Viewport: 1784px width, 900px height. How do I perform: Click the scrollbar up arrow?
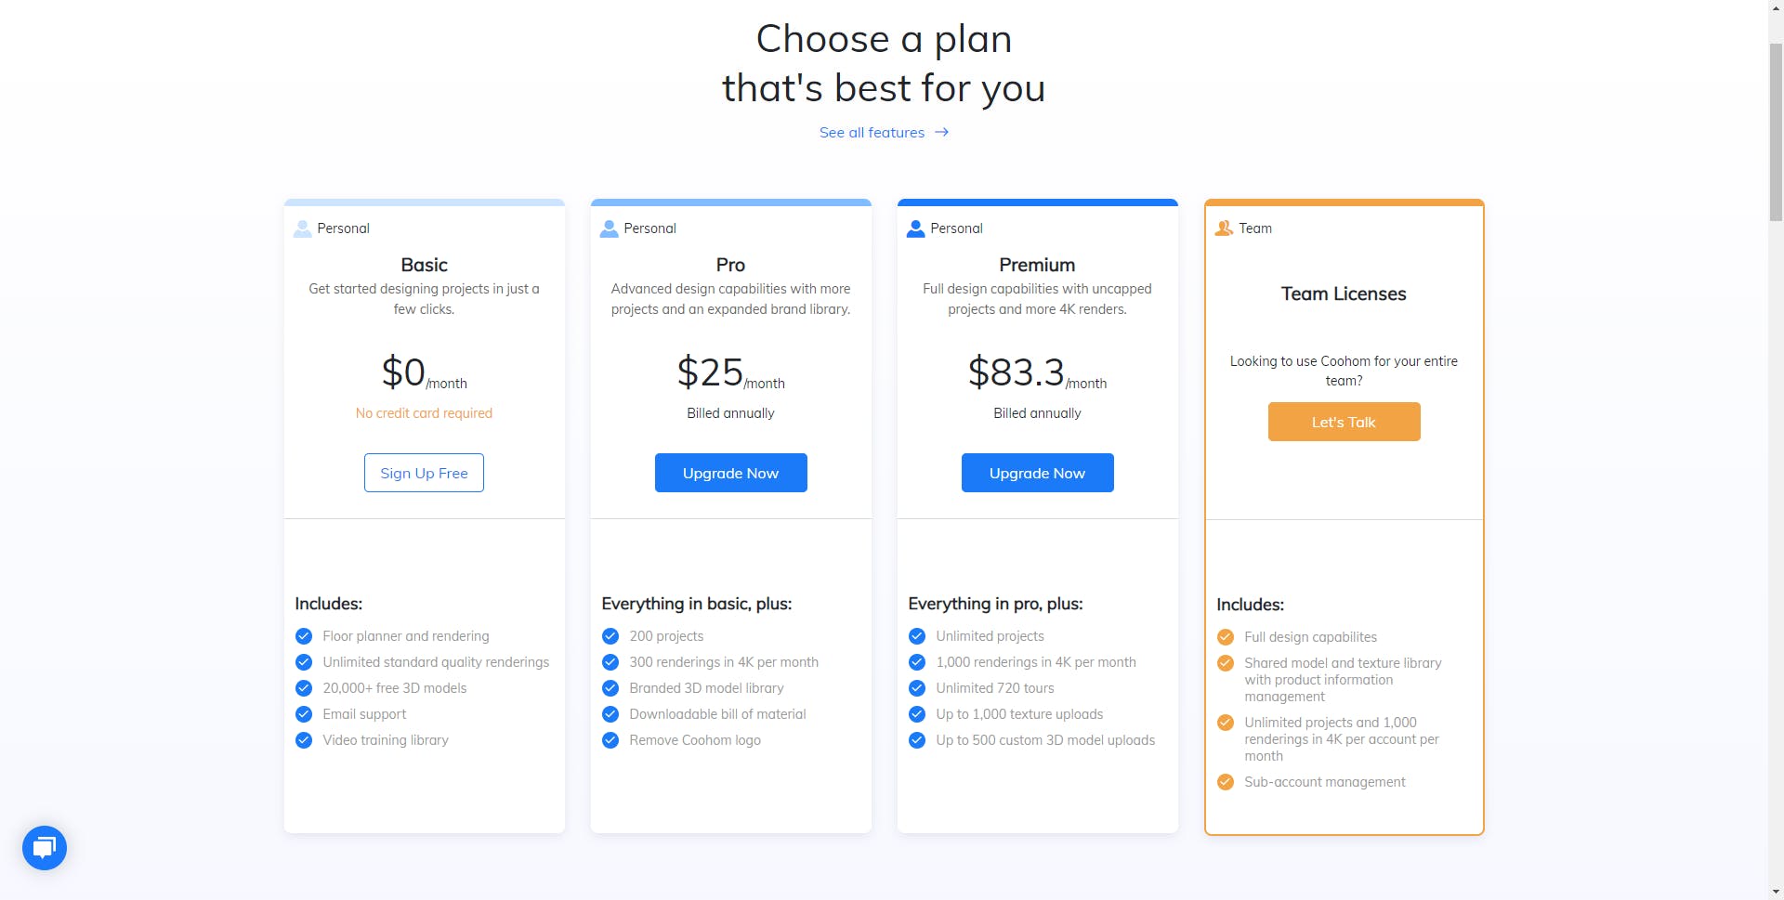(x=1776, y=8)
